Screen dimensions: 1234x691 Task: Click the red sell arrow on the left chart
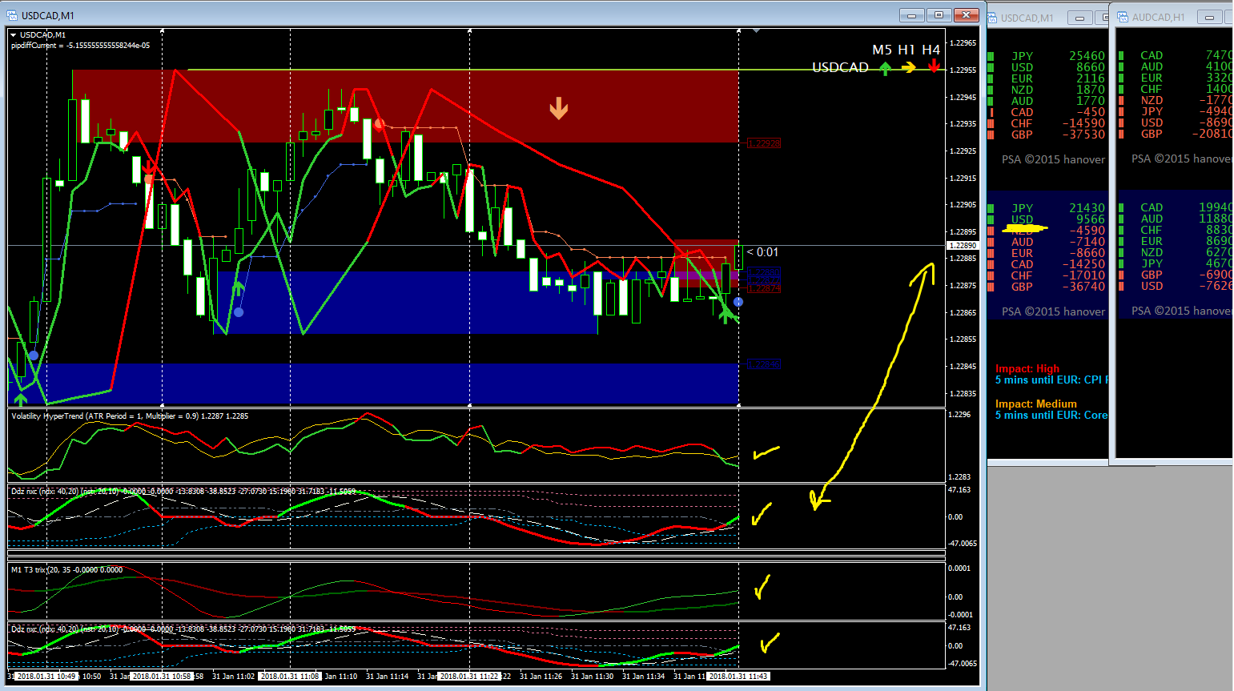tap(150, 169)
